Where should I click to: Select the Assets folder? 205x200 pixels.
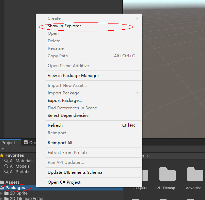coord(12,182)
